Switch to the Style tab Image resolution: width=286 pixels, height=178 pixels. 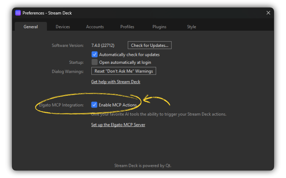click(x=192, y=27)
